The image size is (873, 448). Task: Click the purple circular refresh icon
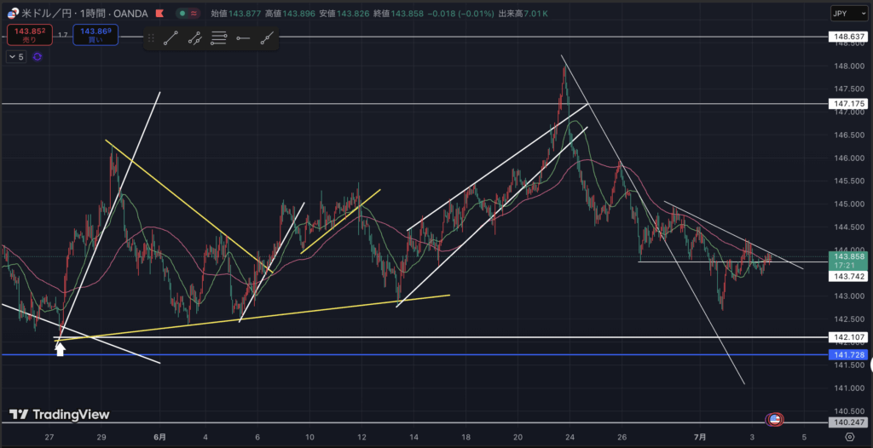[38, 56]
